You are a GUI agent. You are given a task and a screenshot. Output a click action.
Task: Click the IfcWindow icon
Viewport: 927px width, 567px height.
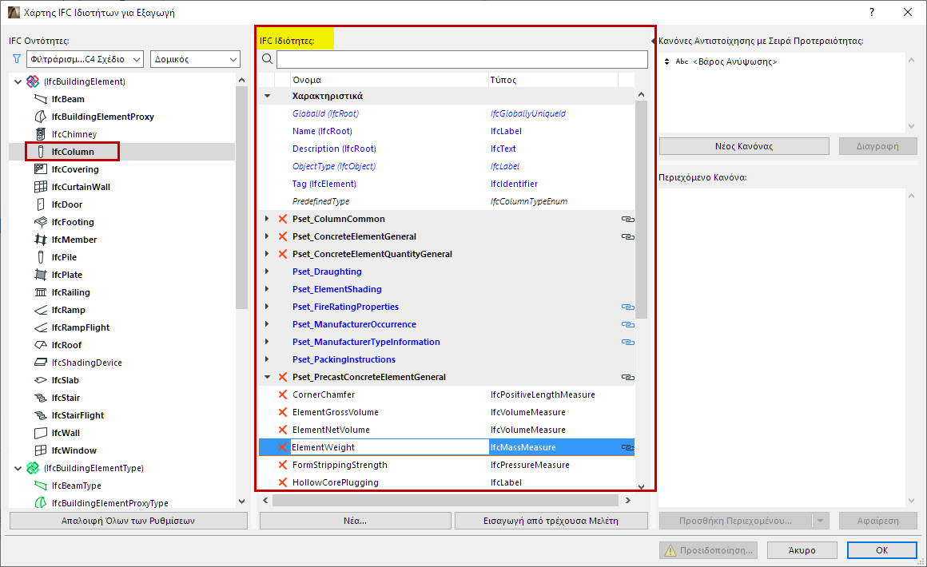(x=41, y=450)
